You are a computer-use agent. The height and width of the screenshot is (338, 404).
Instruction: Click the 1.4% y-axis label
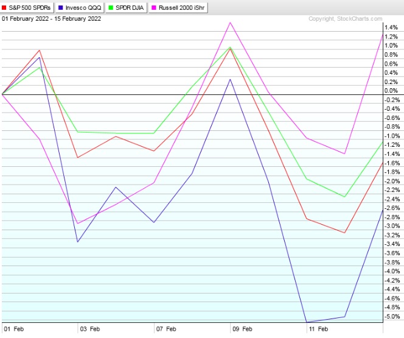point(391,27)
